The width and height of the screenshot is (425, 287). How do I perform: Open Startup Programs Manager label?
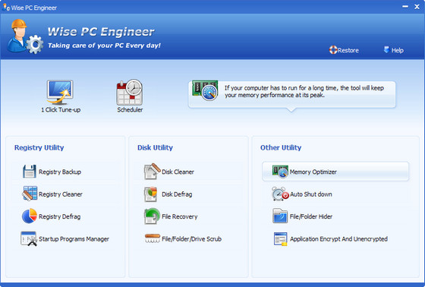[74, 239]
